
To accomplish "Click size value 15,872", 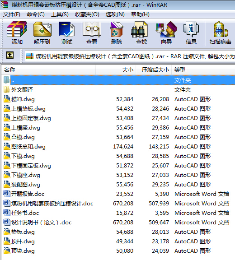I will point(125,213).
